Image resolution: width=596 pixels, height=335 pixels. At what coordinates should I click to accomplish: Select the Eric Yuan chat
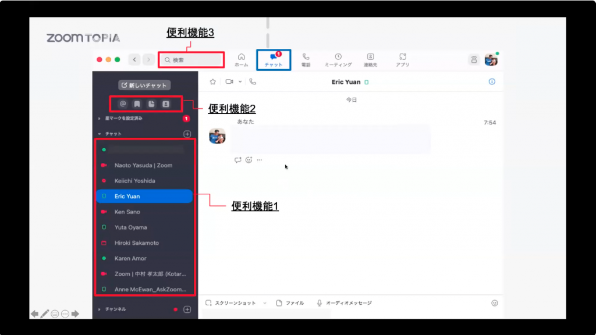point(144,197)
